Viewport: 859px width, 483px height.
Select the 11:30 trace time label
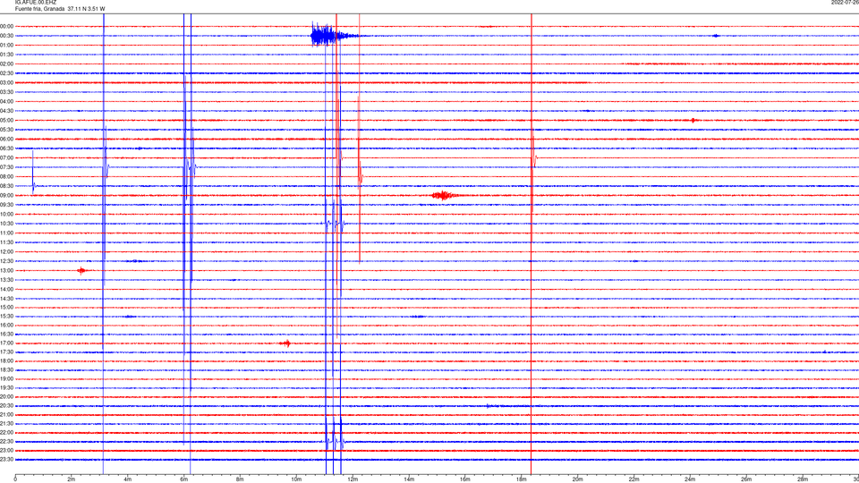coord(6,242)
